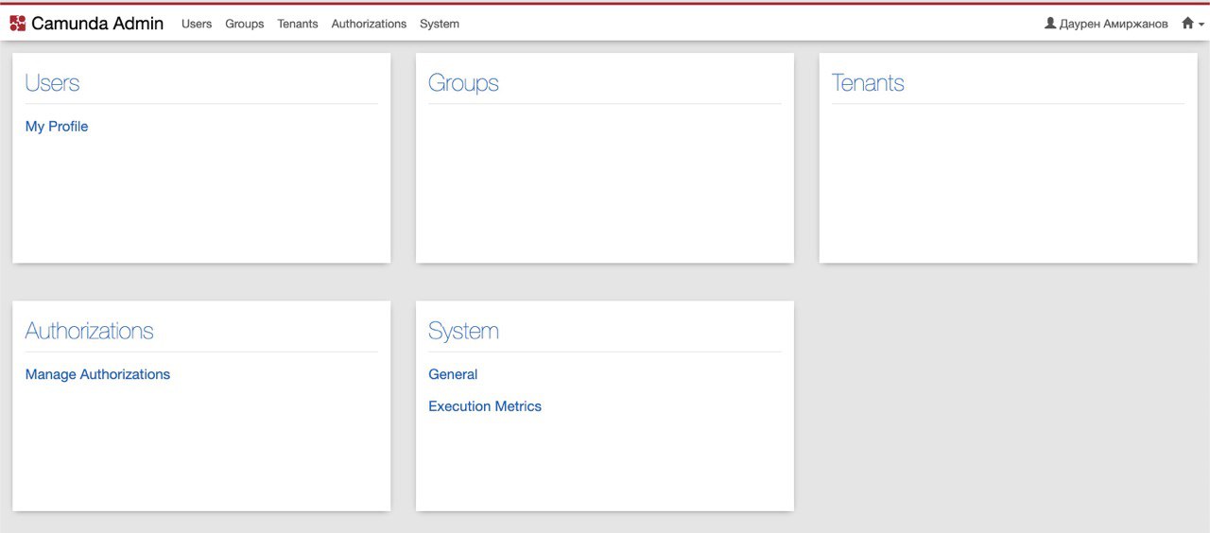Open the General system settings link
This screenshot has width=1210, height=533.
pos(453,374)
